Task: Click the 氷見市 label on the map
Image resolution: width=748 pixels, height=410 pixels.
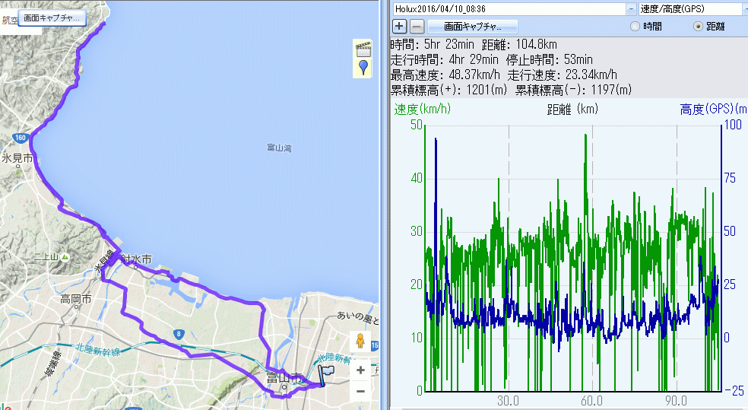Action: tap(17, 158)
